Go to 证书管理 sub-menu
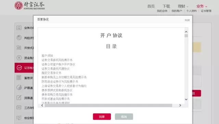This screenshot has height=124, width=219. point(206,11)
